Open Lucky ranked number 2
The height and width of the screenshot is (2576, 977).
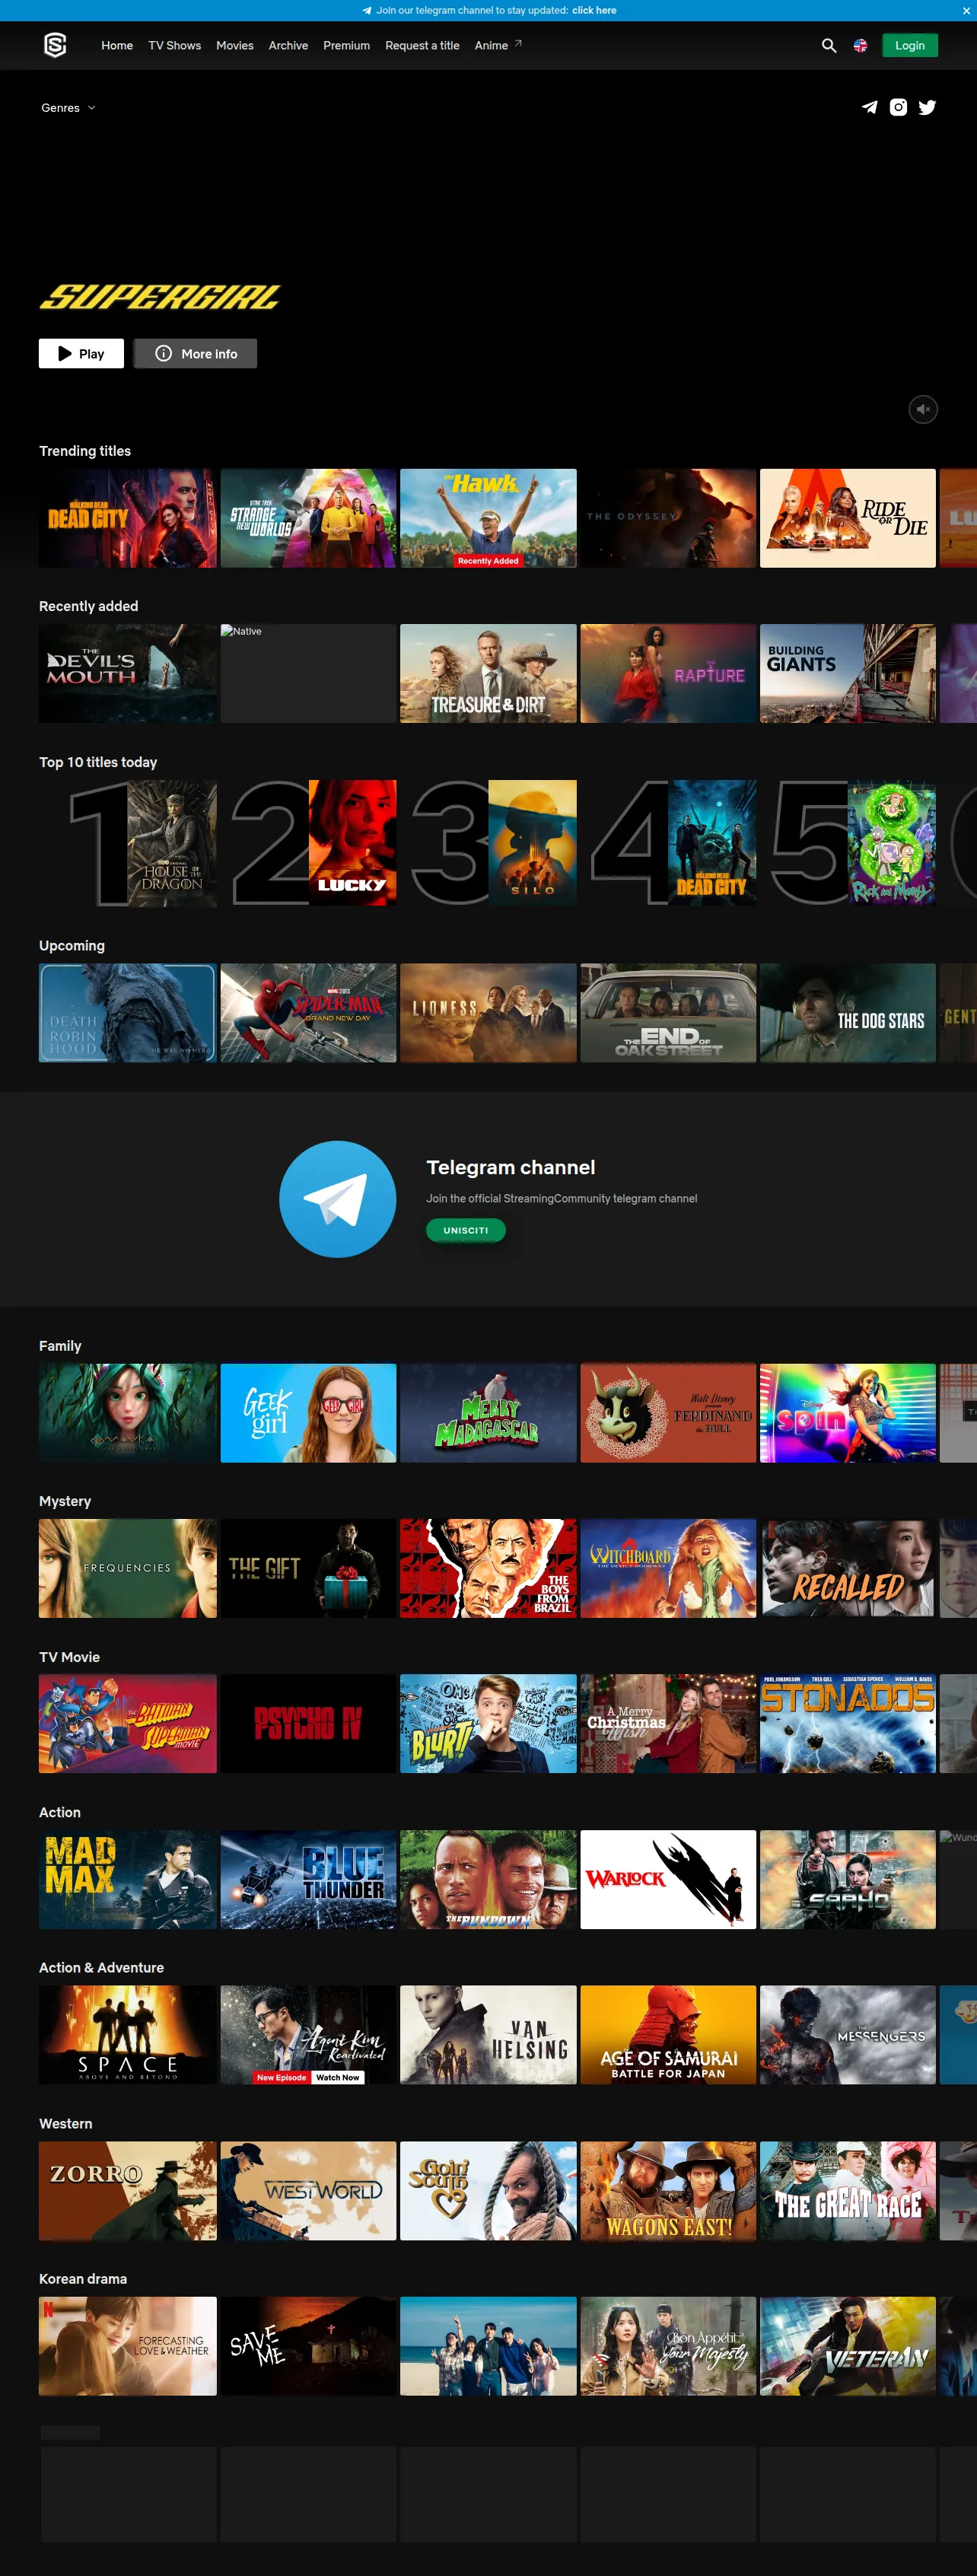click(352, 843)
